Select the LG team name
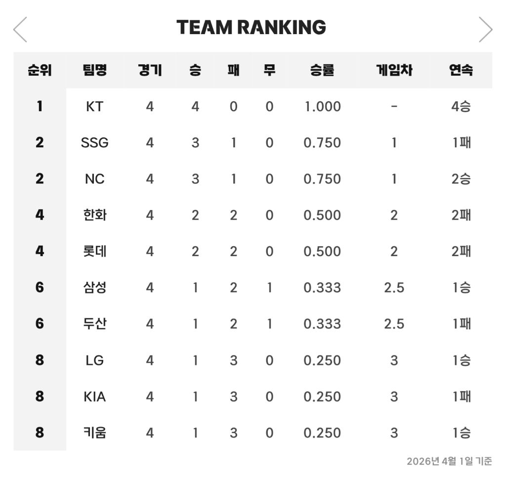The height and width of the screenshot is (479, 506). pos(94,360)
